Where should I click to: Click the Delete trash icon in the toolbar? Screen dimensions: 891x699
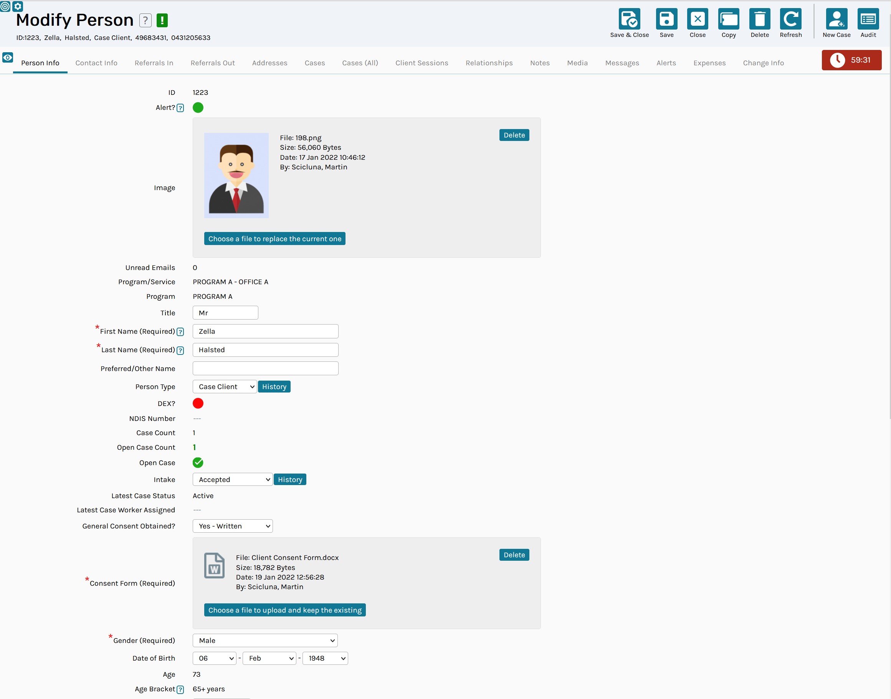pyautogui.click(x=760, y=19)
